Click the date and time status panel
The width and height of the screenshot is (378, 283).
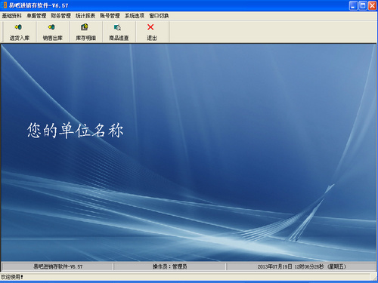point(302,266)
